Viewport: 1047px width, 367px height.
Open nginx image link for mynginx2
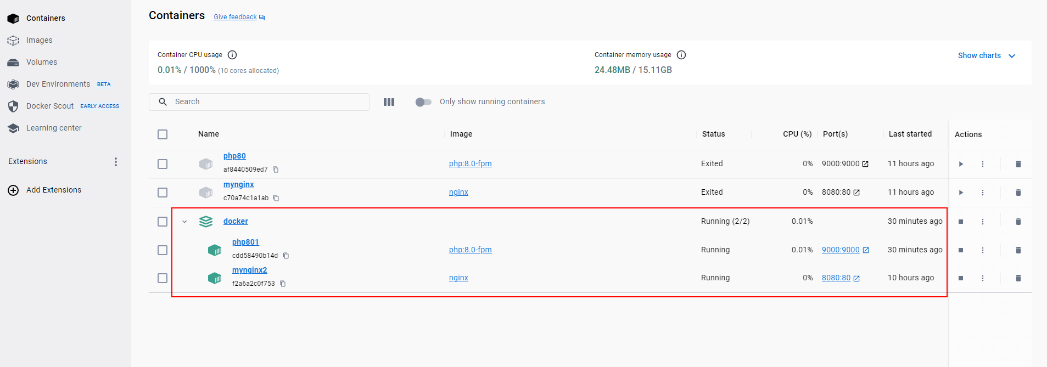(x=458, y=278)
